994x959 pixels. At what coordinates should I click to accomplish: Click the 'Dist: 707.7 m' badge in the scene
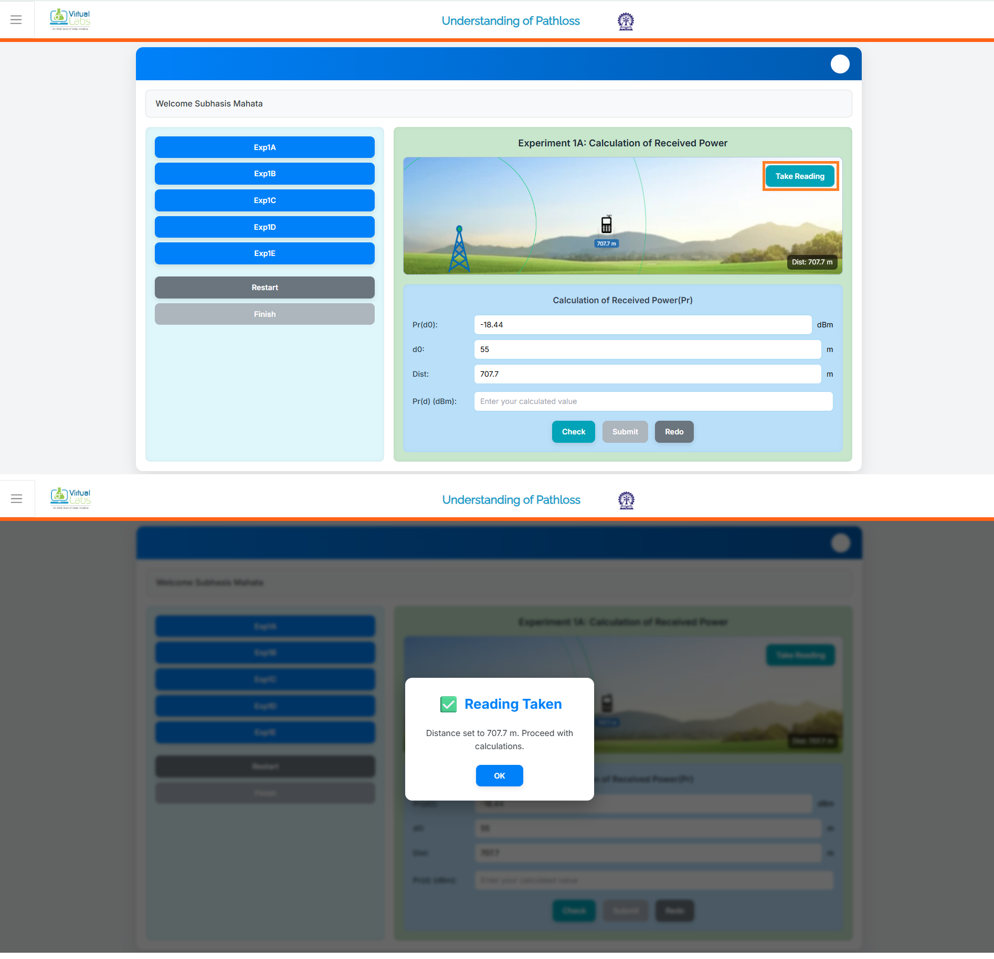812,262
